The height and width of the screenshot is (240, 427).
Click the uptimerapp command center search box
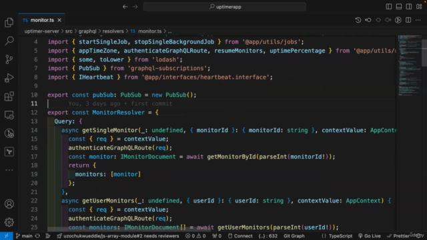224,7
